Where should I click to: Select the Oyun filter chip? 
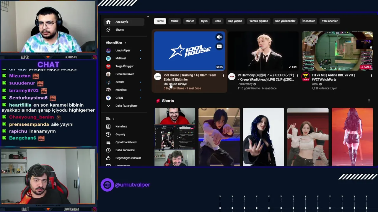[x=204, y=21]
